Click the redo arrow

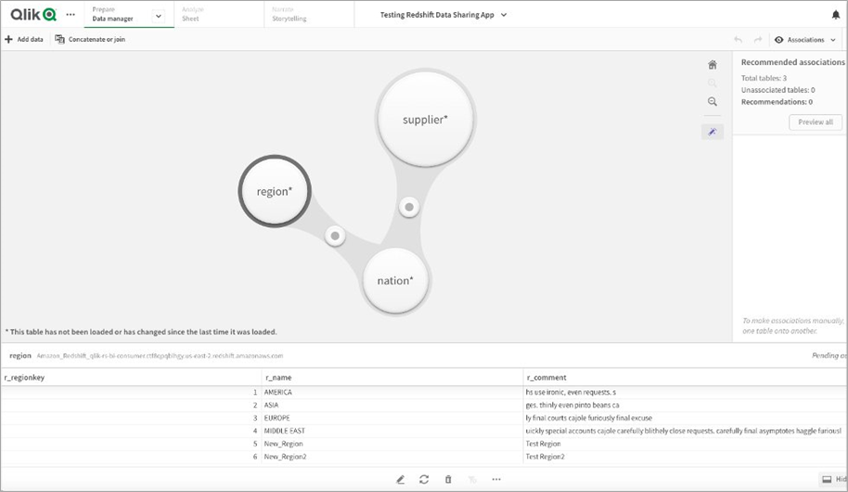pos(758,40)
